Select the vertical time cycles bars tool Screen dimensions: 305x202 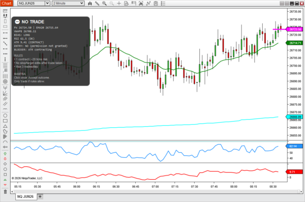tap(5, 76)
